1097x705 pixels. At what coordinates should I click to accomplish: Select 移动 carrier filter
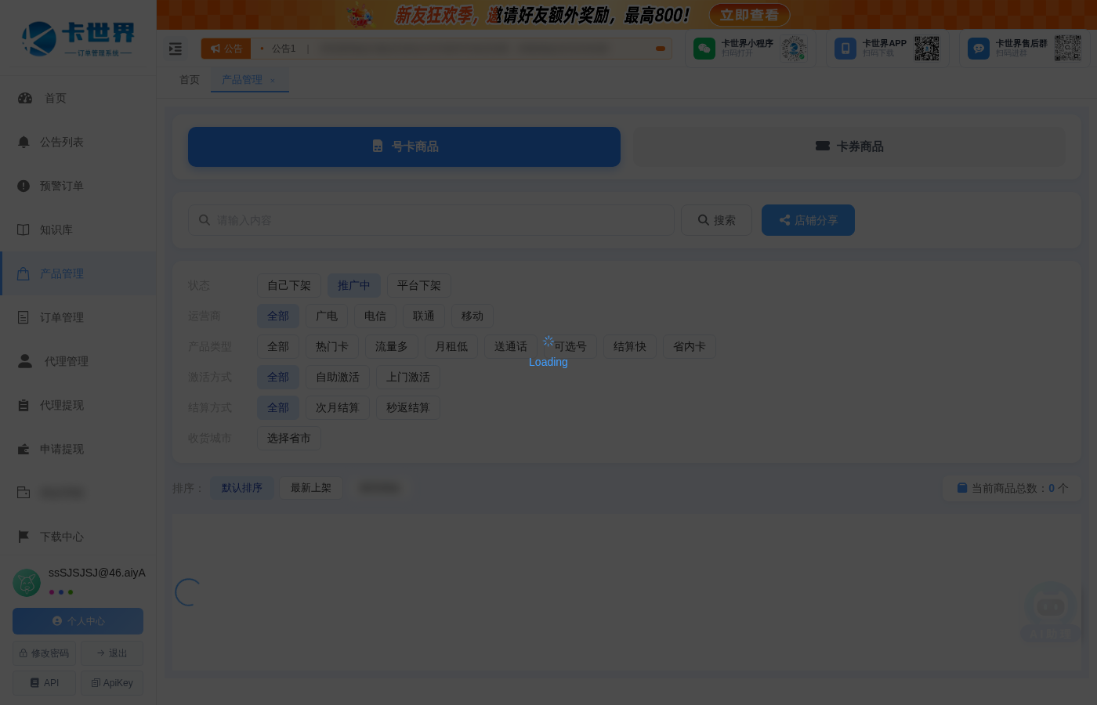pyautogui.click(x=472, y=316)
